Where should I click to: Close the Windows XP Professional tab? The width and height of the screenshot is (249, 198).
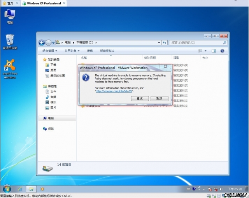click(64, 3)
